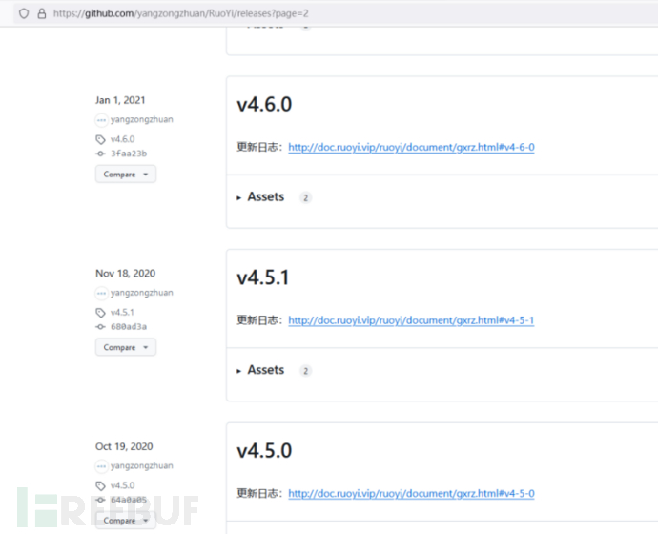The width and height of the screenshot is (658, 534).
Task: Open the v4-5-0 changelog link
Action: point(411,494)
